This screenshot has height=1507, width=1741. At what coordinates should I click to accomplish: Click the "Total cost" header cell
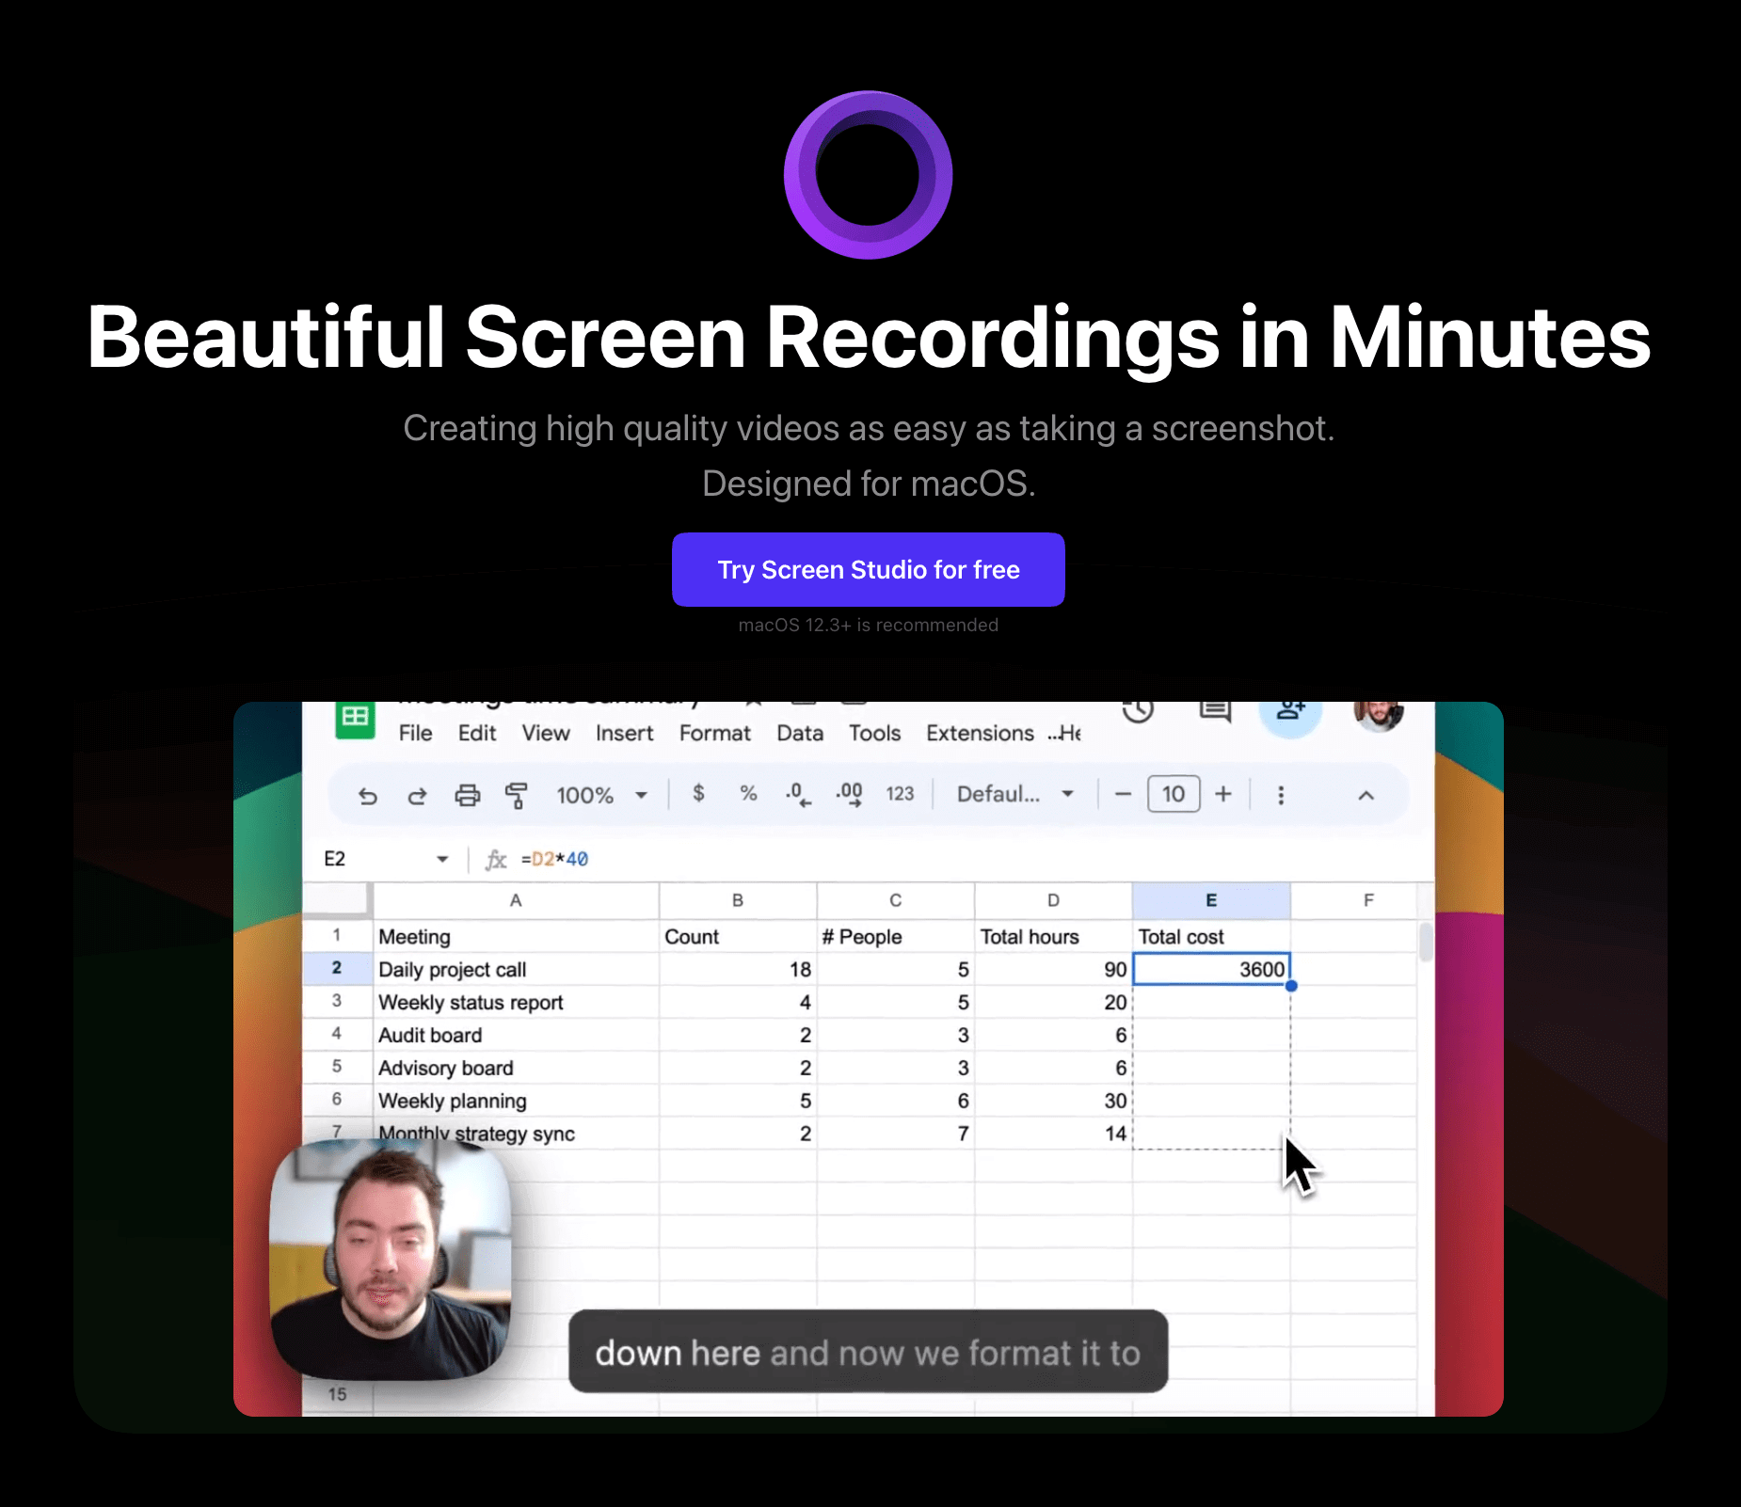pyautogui.click(x=1211, y=936)
